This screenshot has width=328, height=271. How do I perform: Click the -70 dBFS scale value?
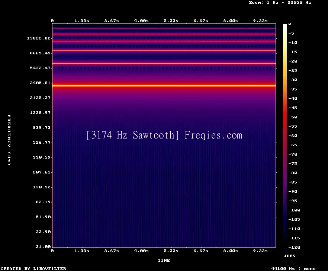[x=293, y=154]
